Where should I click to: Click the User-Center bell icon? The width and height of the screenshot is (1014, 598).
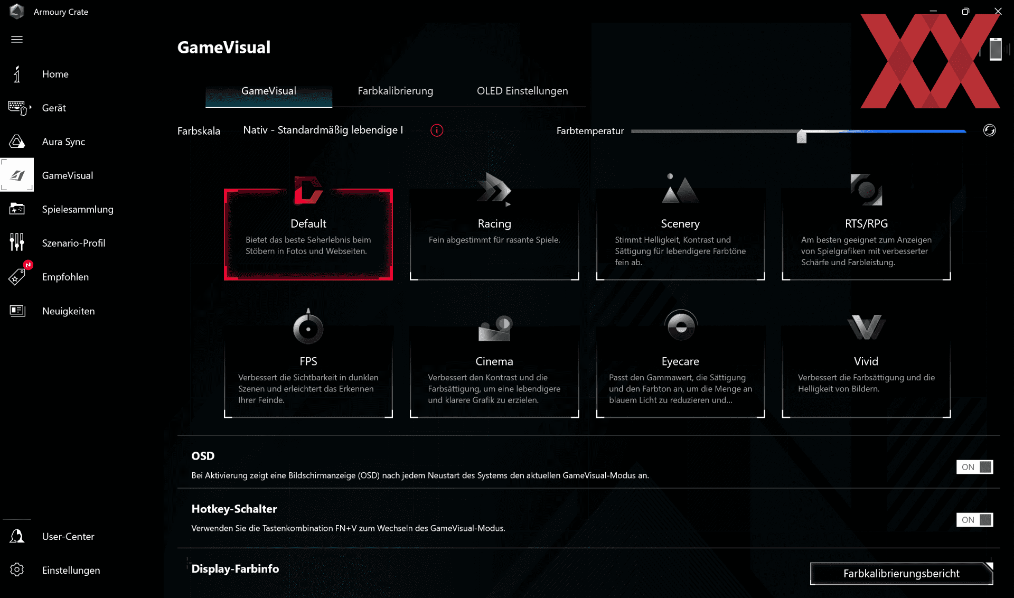point(17,536)
